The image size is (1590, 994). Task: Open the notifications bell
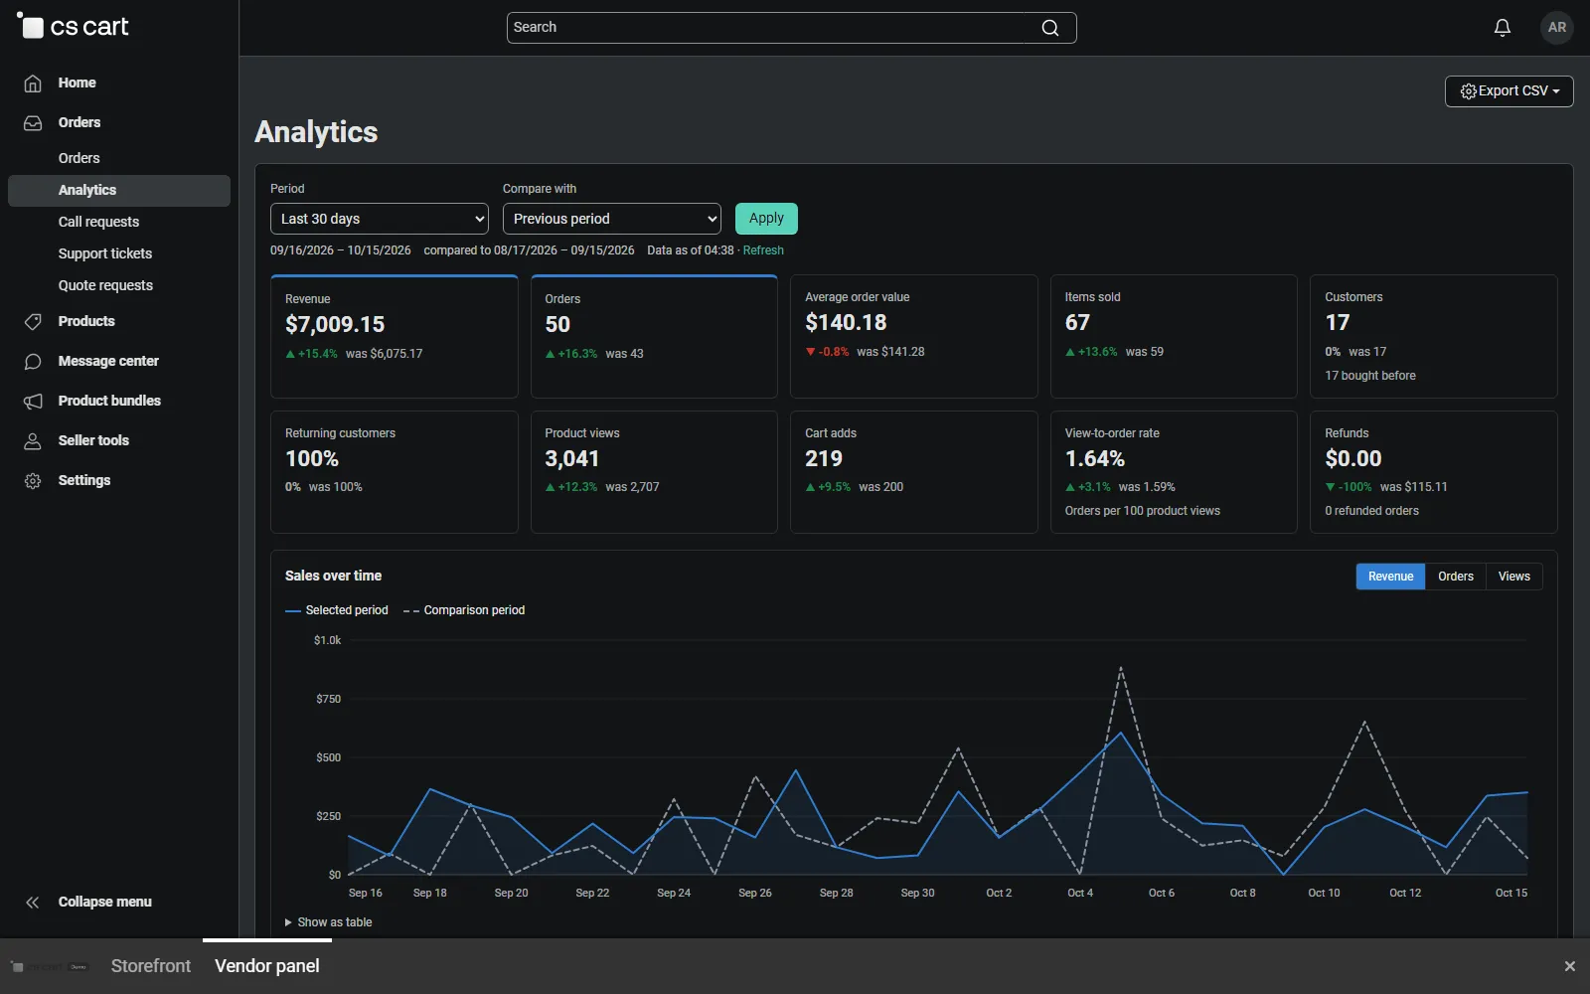(1503, 28)
